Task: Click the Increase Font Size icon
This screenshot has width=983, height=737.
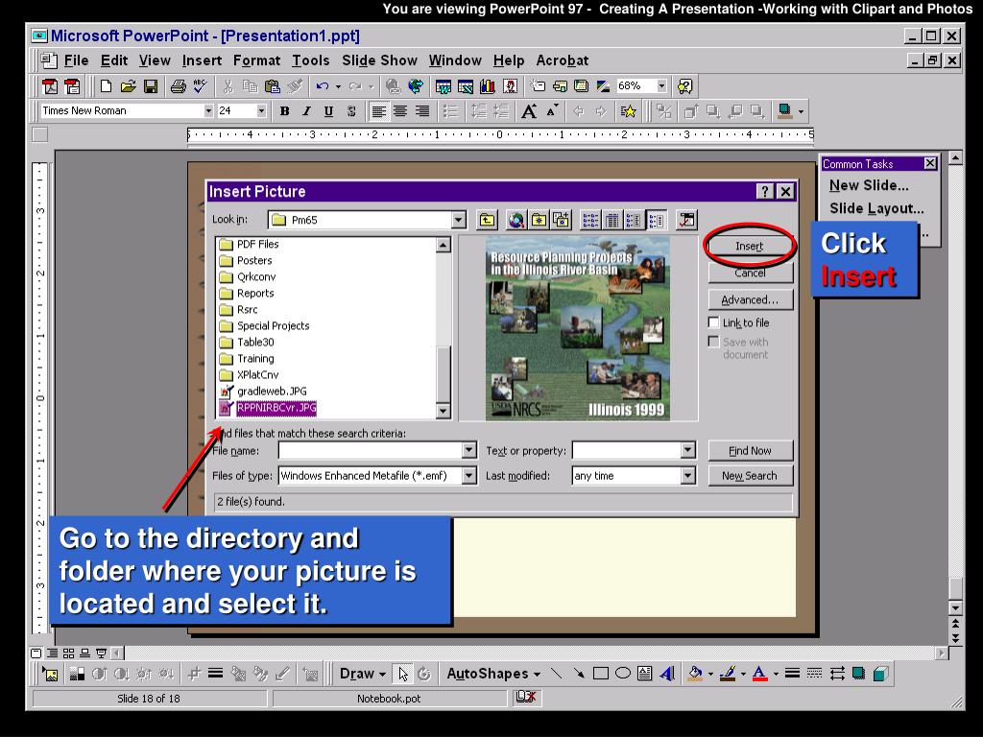Action: coord(529,111)
